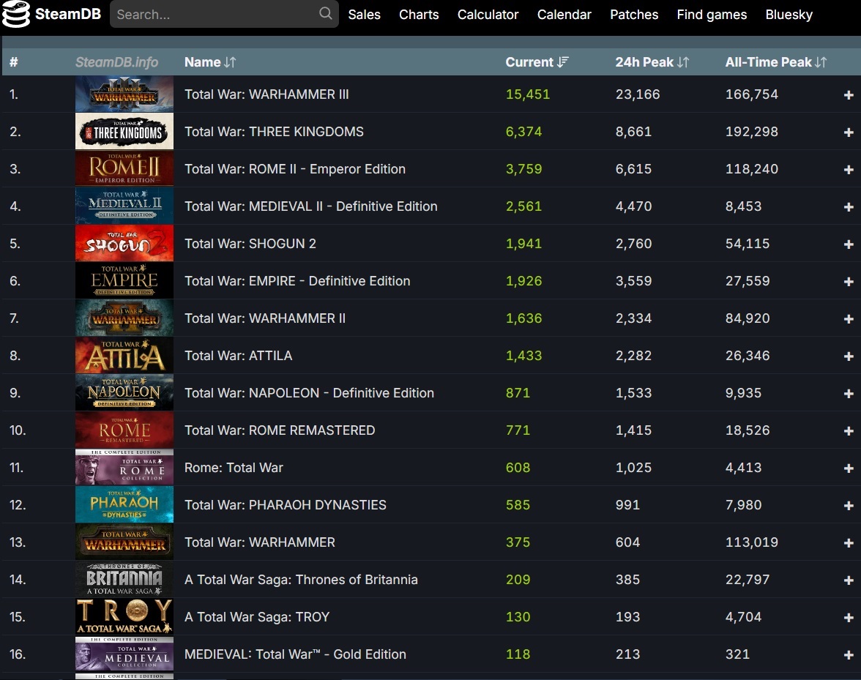
Task: Open the Charts page
Action: pyautogui.click(x=419, y=15)
